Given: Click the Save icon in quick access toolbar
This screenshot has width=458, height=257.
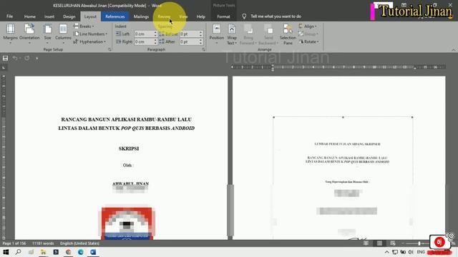Looking at the screenshot, I should (x=5, y=59).
